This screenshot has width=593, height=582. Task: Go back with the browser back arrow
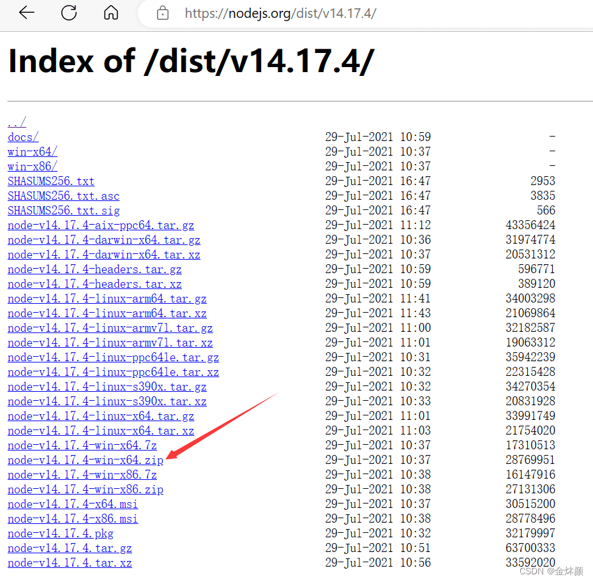tap(26, 13)
